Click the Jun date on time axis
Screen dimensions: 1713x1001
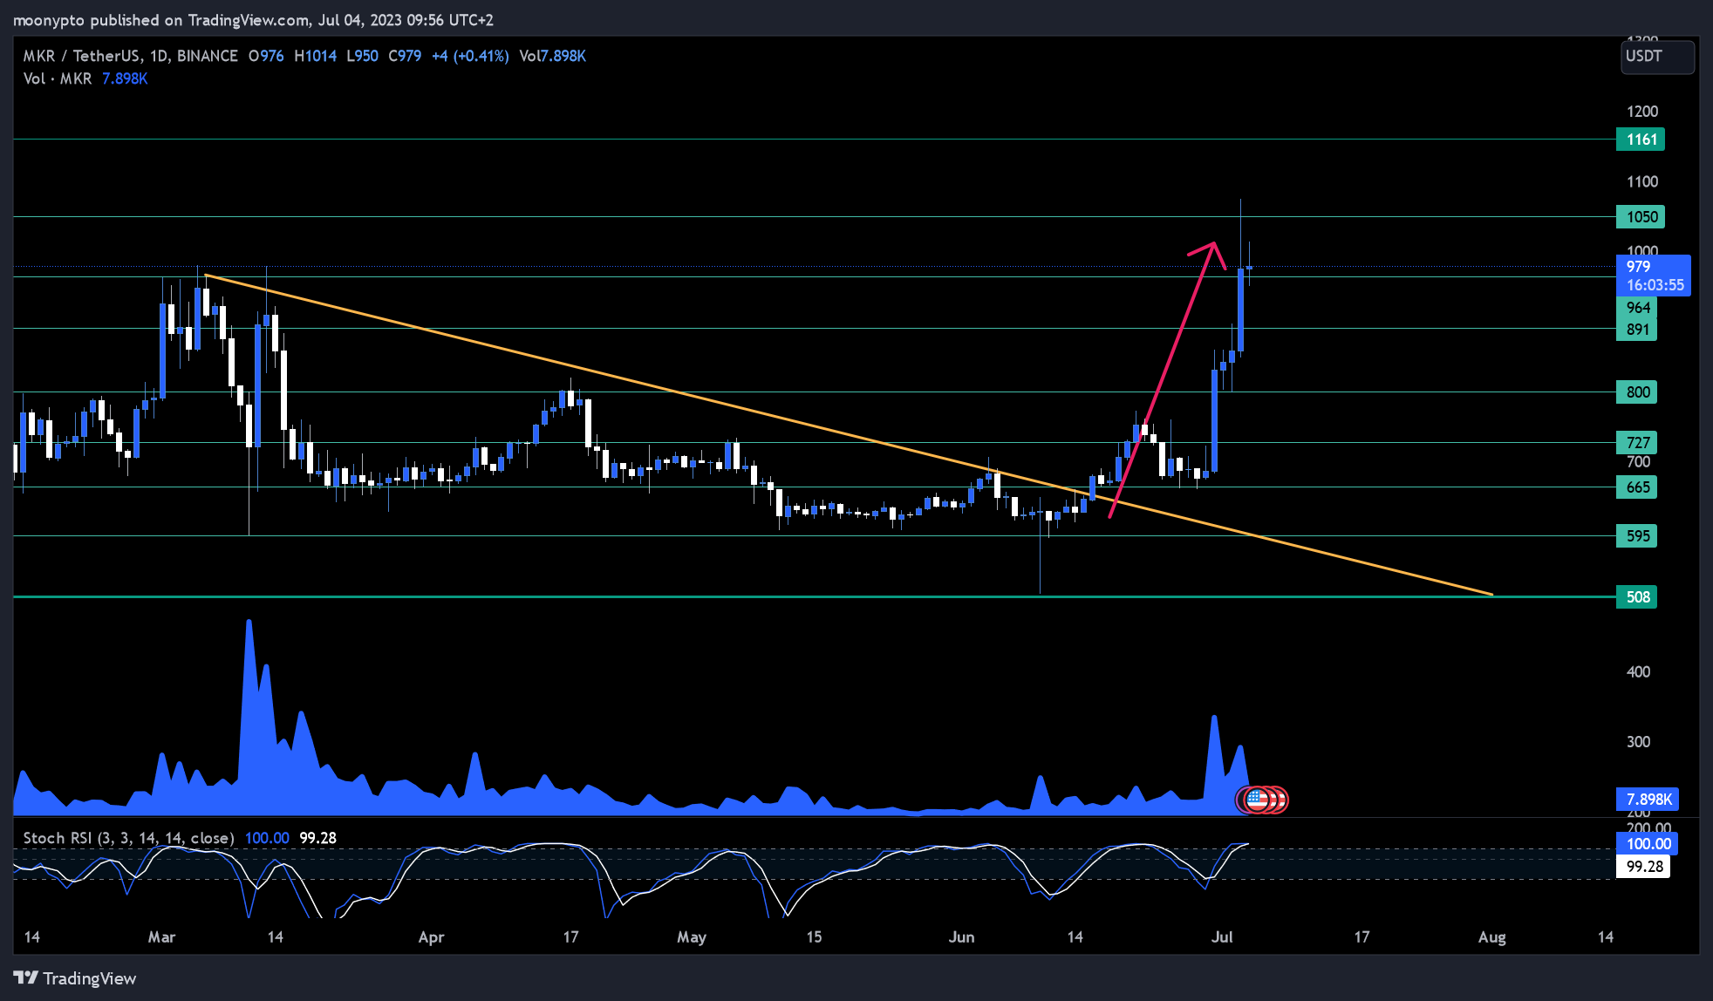click(961, 937)
